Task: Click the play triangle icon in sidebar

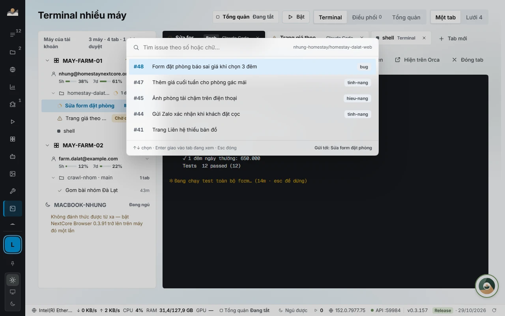Action: click(x=13, y=122)
